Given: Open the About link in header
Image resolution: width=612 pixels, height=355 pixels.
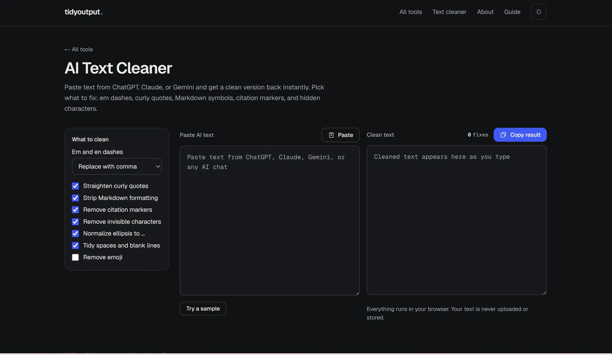Looking at the screenshot, I should 485,12.
